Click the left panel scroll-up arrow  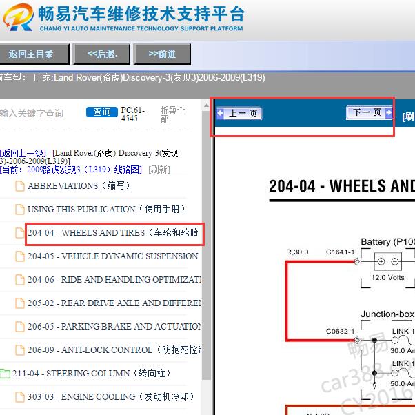[x=206, y=106]
